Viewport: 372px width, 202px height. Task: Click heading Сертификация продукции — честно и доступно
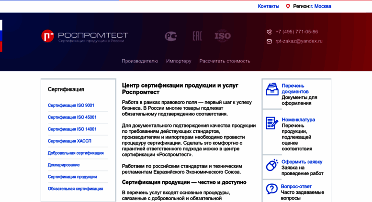(184, 182)
